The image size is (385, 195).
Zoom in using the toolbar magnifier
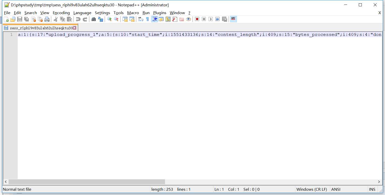click(109, 19)
